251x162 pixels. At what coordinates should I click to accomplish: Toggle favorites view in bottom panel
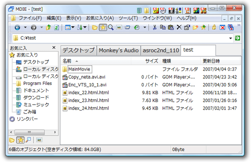point(20,140)
